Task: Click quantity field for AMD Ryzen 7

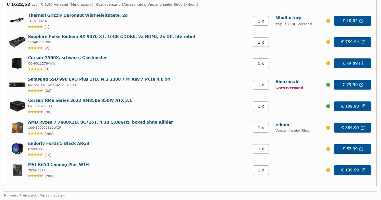Action: click(261, 127)
